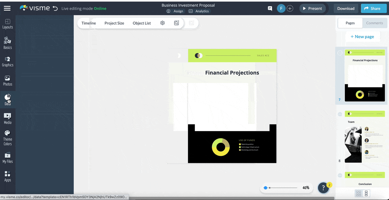The height and width of the screenshot is (200, 389).
Task: Open the settings gear in the canvas toolbar
Action: coord(162,23)
